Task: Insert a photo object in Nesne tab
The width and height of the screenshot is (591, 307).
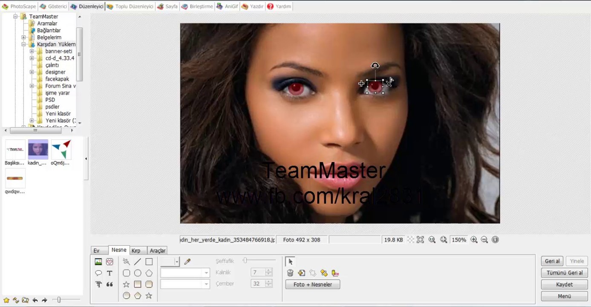Action: coord(98,262)
